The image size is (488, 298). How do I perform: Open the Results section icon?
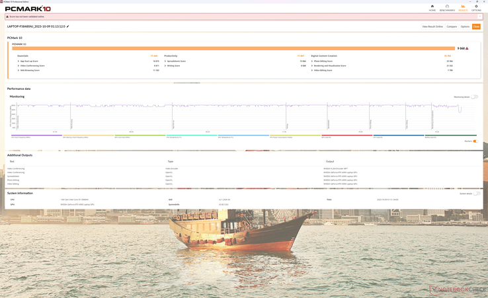(x=463, y=6)
